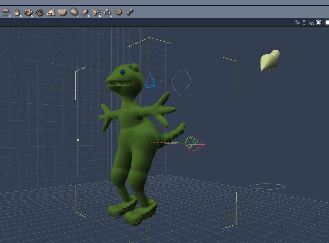Select the forces arrows tool
Screen dimensions: 329x243
click(x=107, y=12)
